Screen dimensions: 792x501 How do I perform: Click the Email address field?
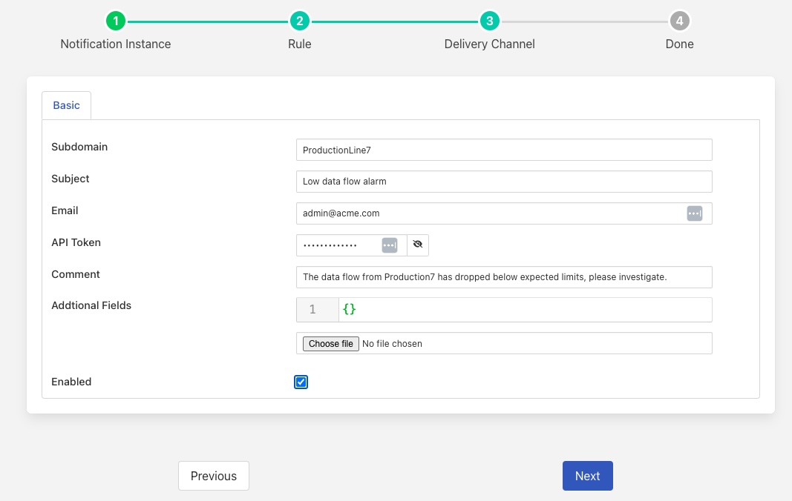point(490,213)
